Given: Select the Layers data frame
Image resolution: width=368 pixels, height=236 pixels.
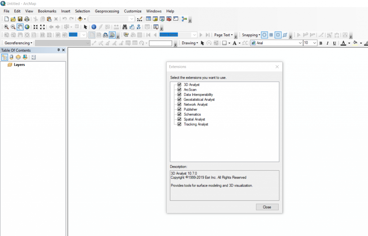Looking at the screenshot, I should coord(19,65).
